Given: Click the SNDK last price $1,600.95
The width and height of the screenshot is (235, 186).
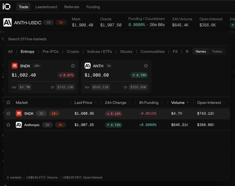Looking at the screenshot, I should point(84,114).
